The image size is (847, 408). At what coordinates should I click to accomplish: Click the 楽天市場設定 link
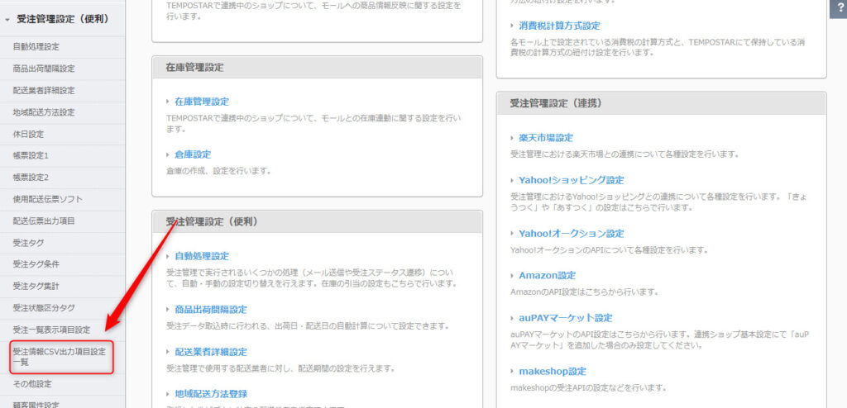tap(546, 138)
